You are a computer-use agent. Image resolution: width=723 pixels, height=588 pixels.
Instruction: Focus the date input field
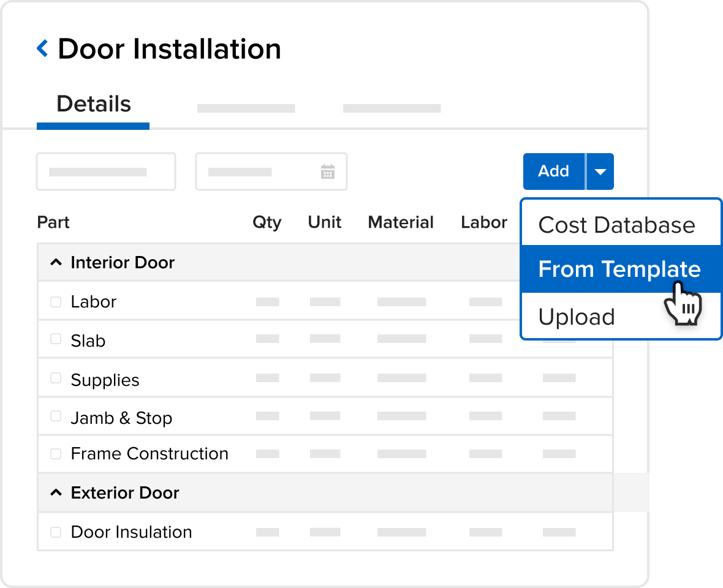(271, 171)
